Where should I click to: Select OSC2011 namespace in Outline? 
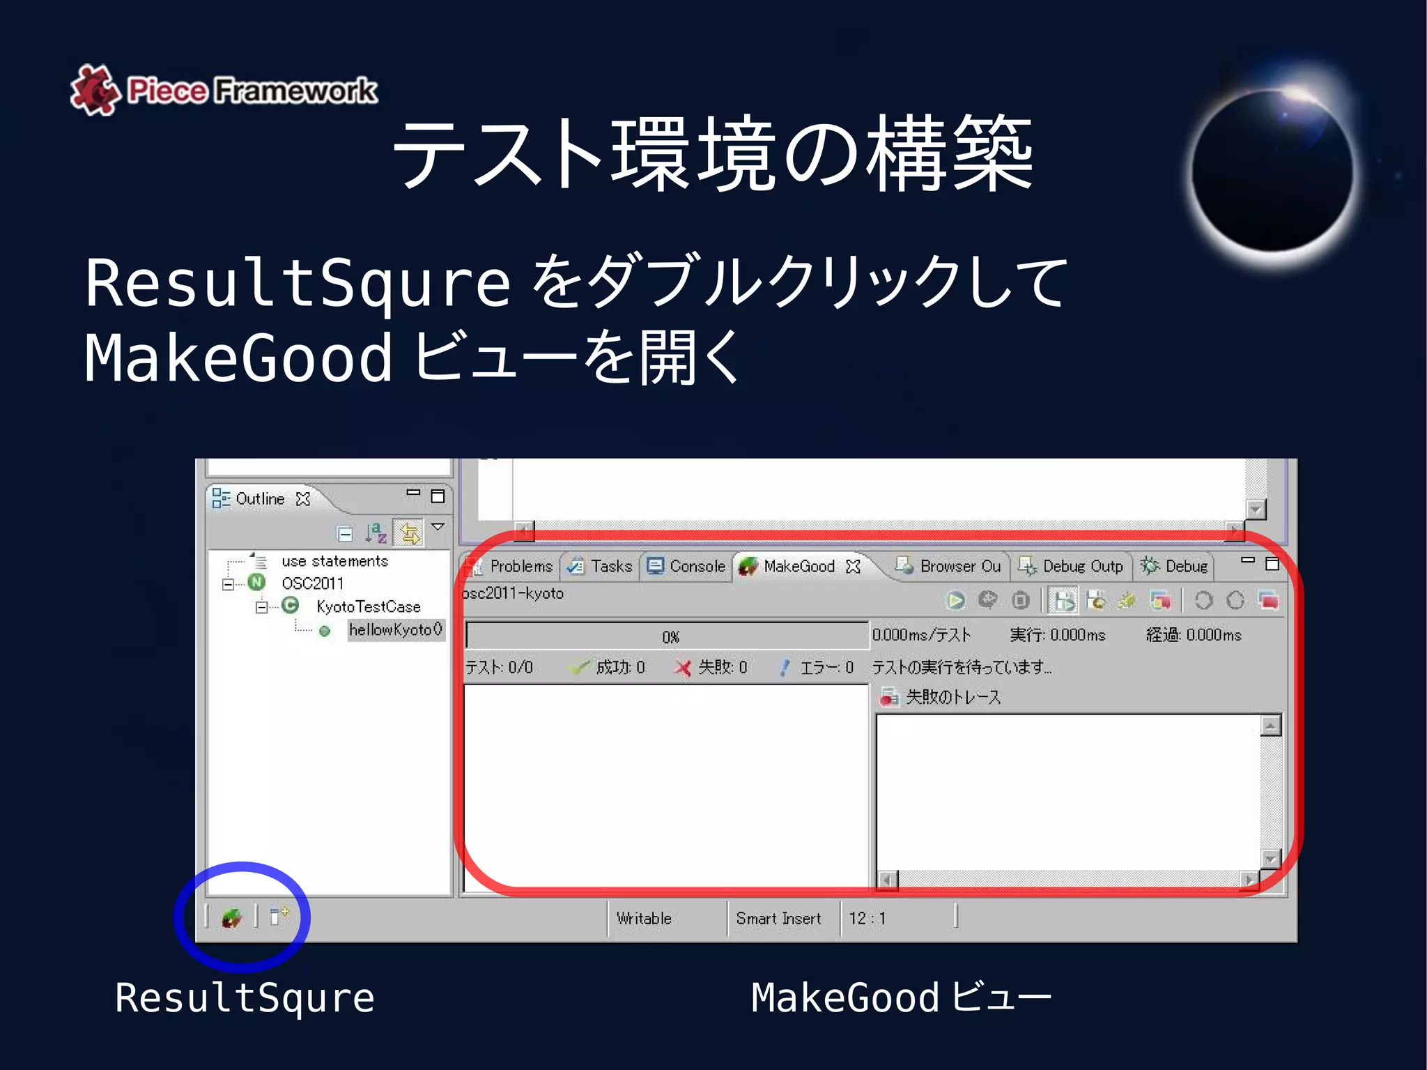(x=312, y=583)
